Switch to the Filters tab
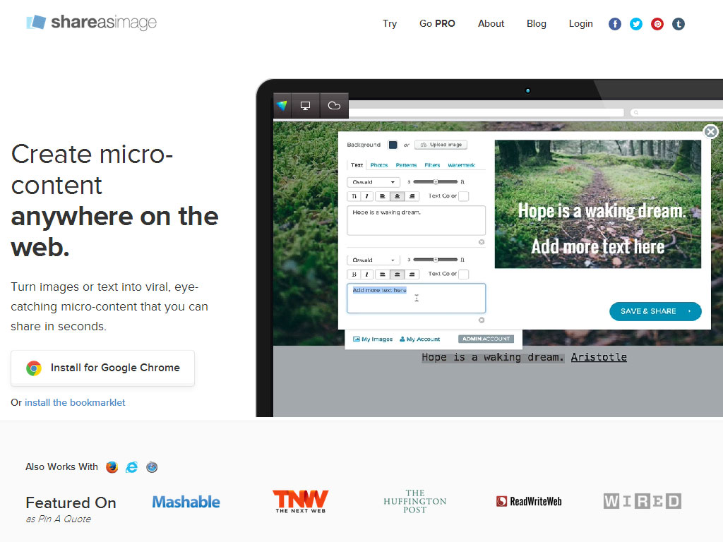Screen dimensions: 723x542 click(x=432, y=165)
